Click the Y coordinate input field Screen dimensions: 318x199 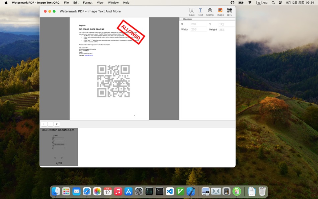click(225, 24)
